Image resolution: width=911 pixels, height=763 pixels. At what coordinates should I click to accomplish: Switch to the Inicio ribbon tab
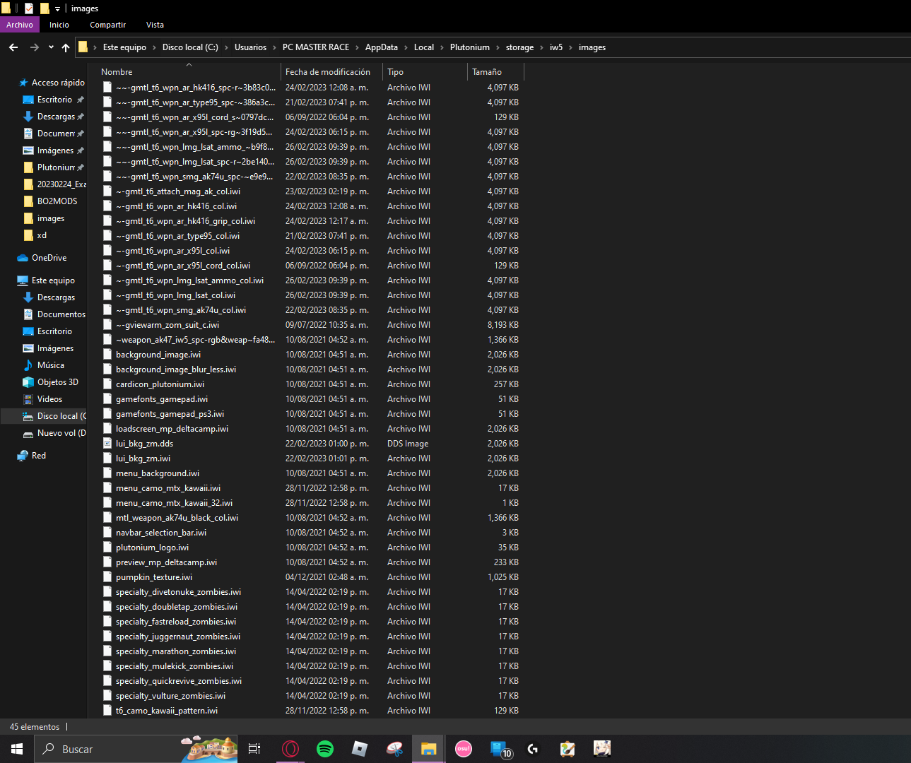pos(59,25)
